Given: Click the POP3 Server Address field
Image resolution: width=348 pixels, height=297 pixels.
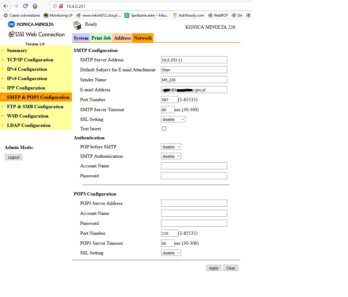Looking at the screenshot, I should pyautogui.click(x=194, y=203).
